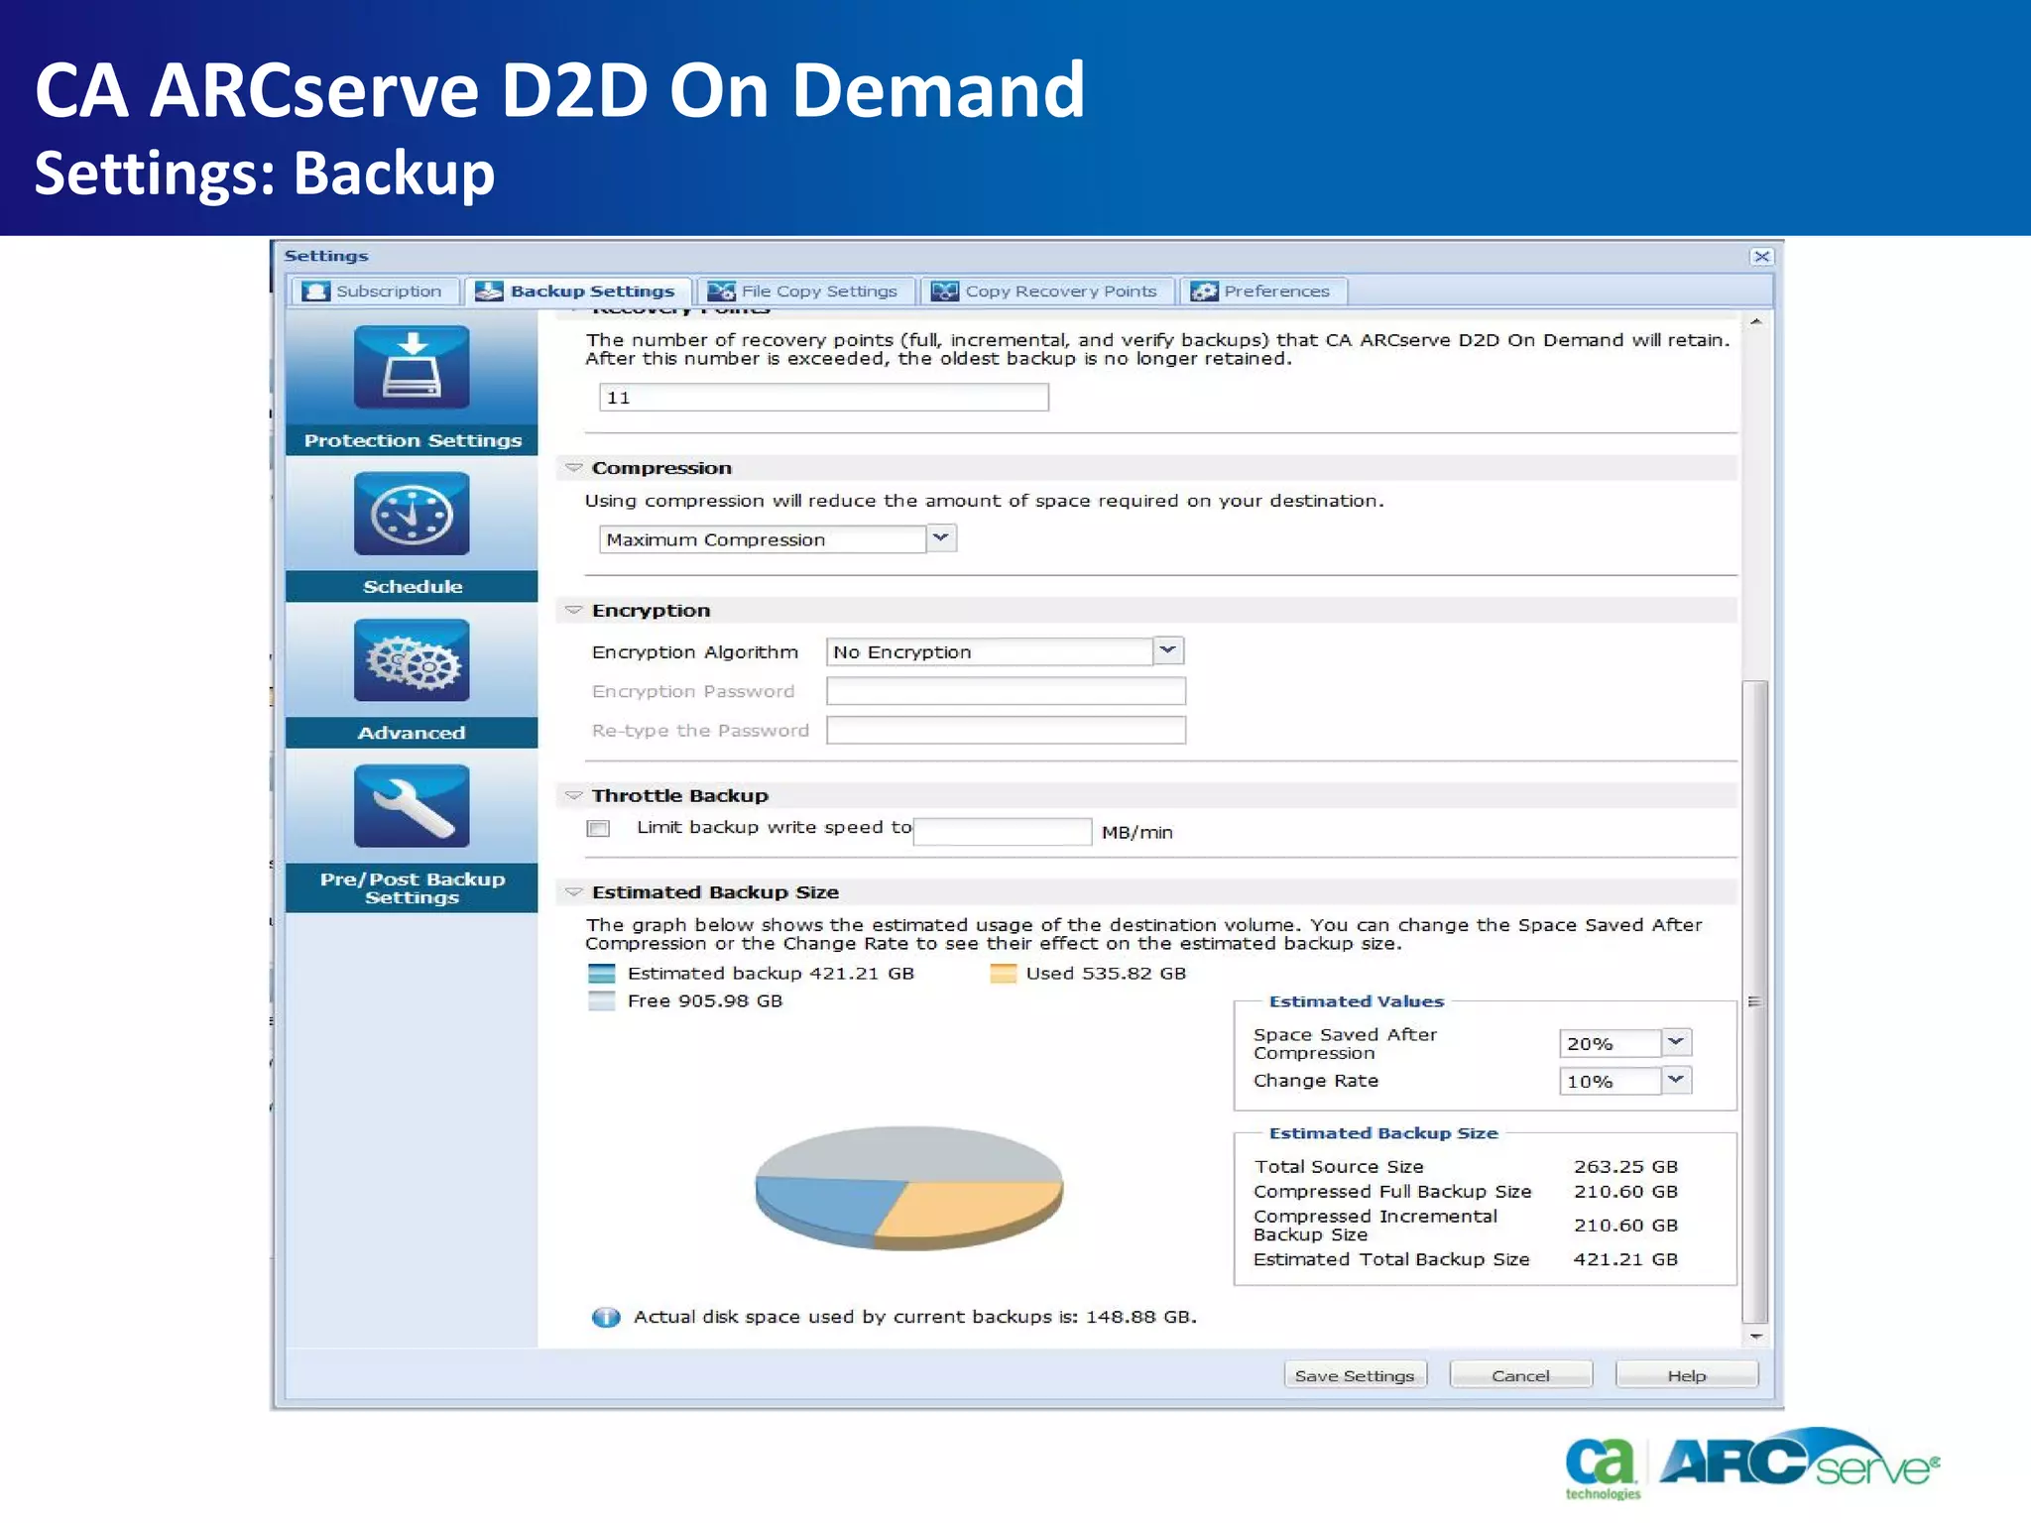Viewport: 2031px width, 1523px height.
Task: Open the Encryption Algorithm dropdown
Action: click(x=1168, y=650)
